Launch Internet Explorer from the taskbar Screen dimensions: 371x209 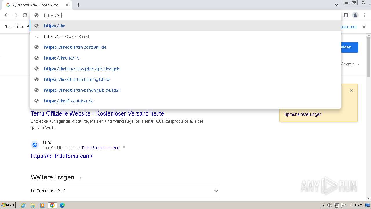23,205
